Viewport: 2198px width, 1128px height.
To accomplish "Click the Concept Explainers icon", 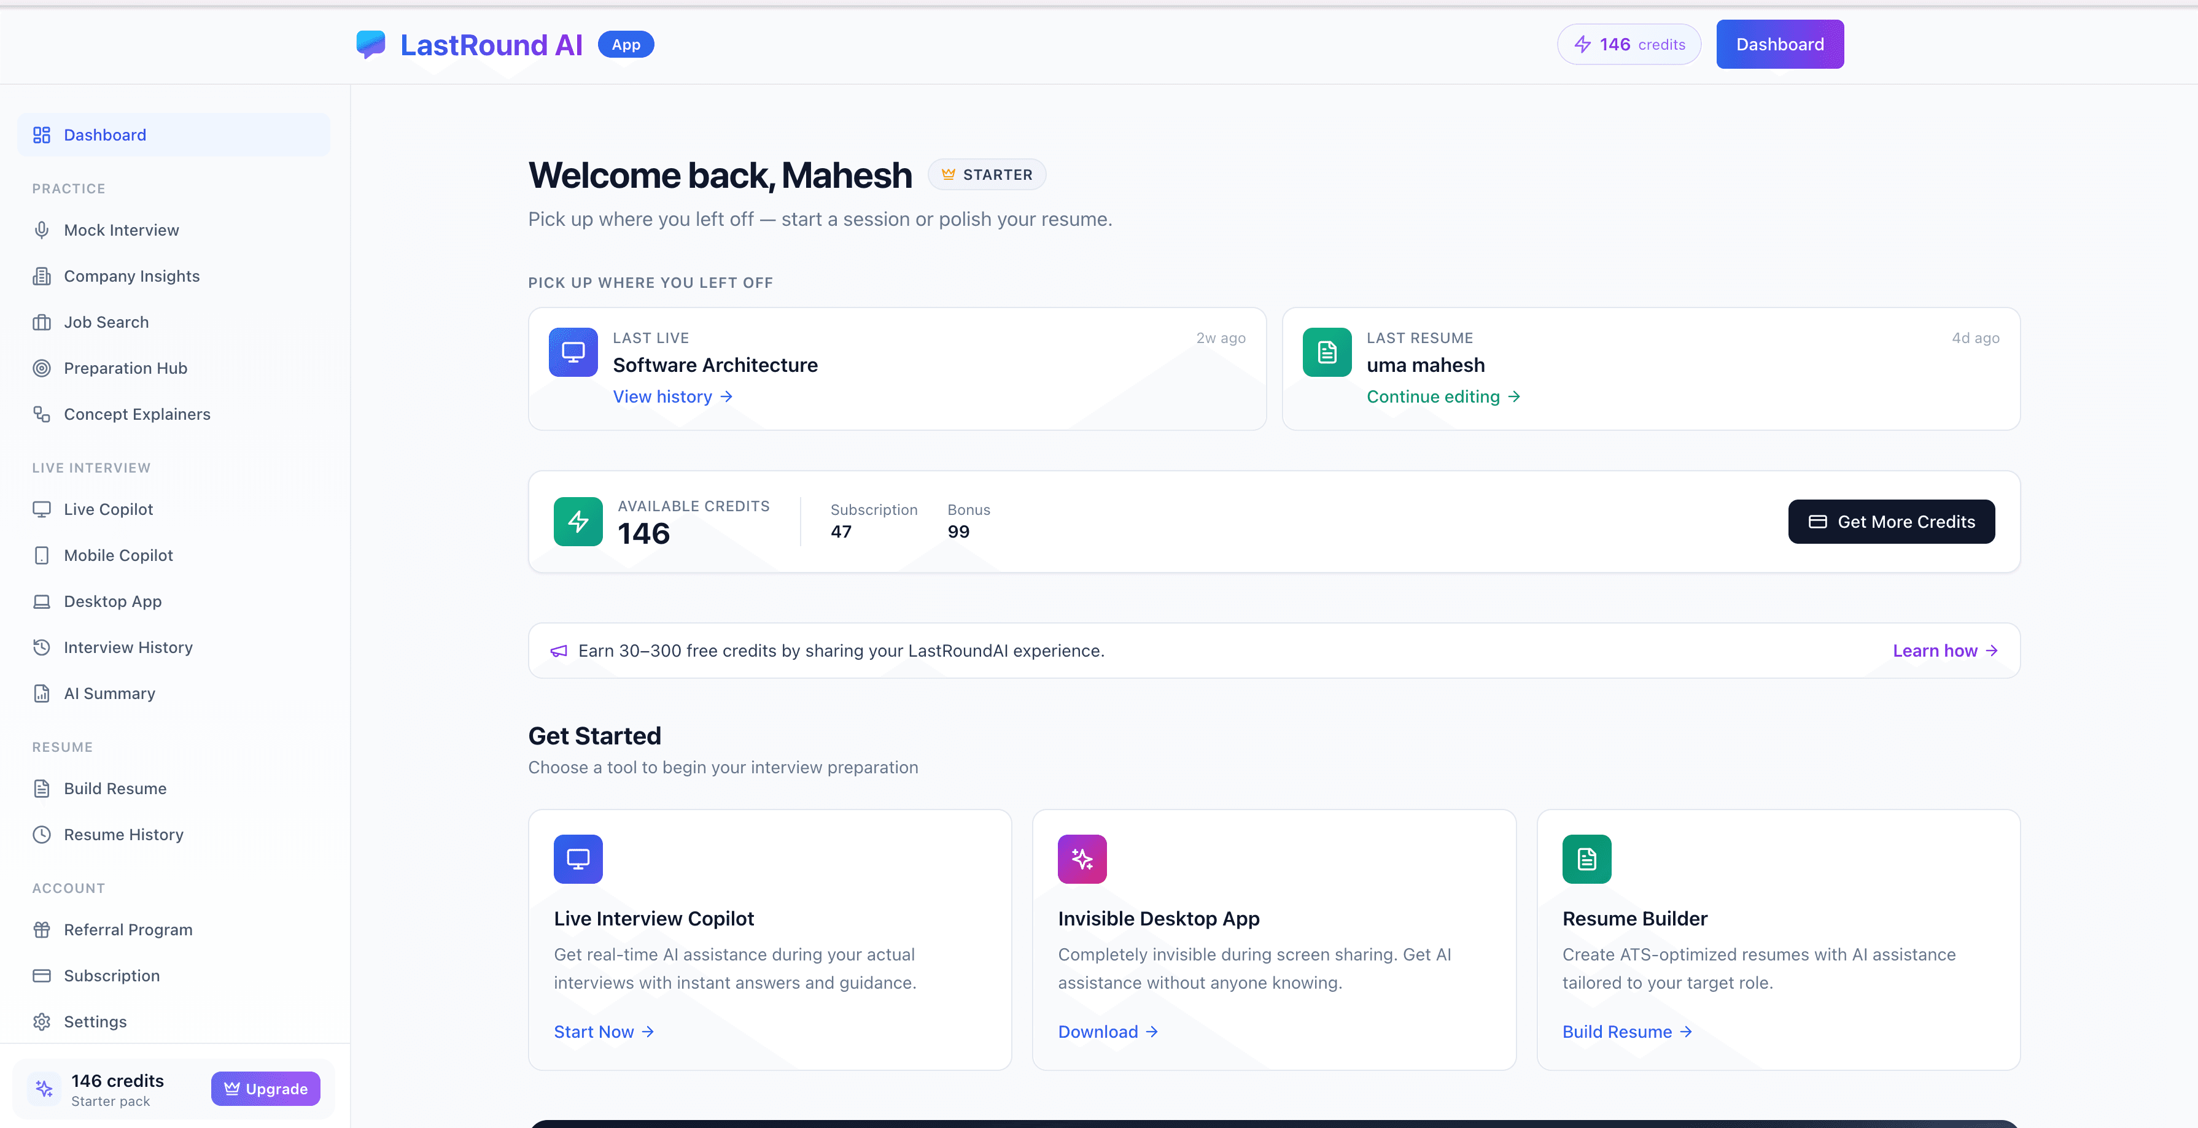I will pos(41,414).
